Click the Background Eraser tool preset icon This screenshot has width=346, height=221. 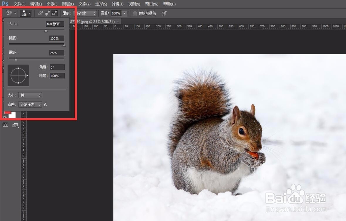coord(9,13)
